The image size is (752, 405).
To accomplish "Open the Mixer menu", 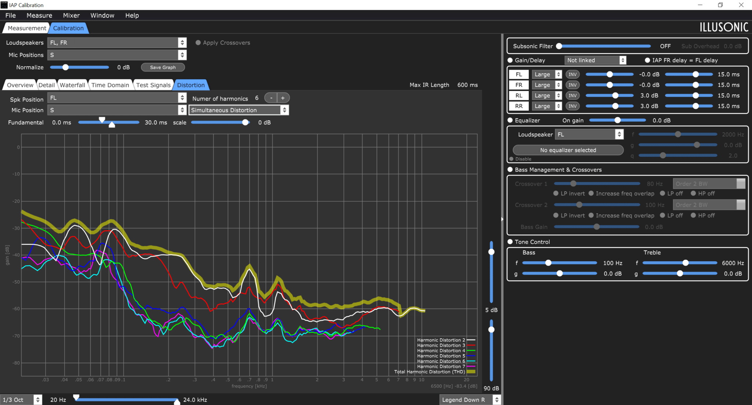I will 71,15.
